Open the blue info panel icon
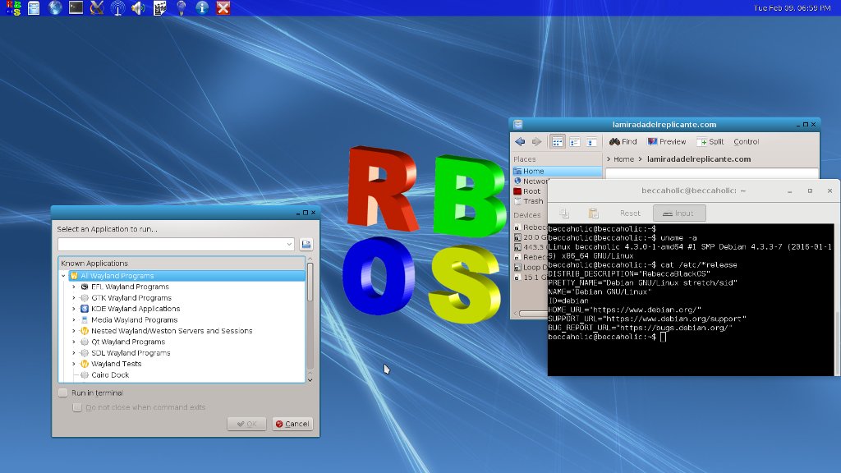Viewport: 841px width, 473px height. click(202, 7)
